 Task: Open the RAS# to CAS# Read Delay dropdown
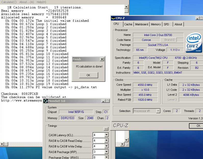(x=106, y=140)
